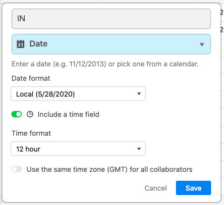Save the field settings
Viewport: 224px width, 205px height.
tap(193, 188)
